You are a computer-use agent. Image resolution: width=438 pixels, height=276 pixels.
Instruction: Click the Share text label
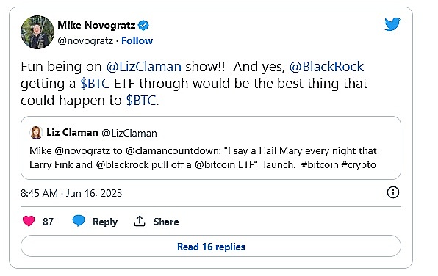(166, 222)
